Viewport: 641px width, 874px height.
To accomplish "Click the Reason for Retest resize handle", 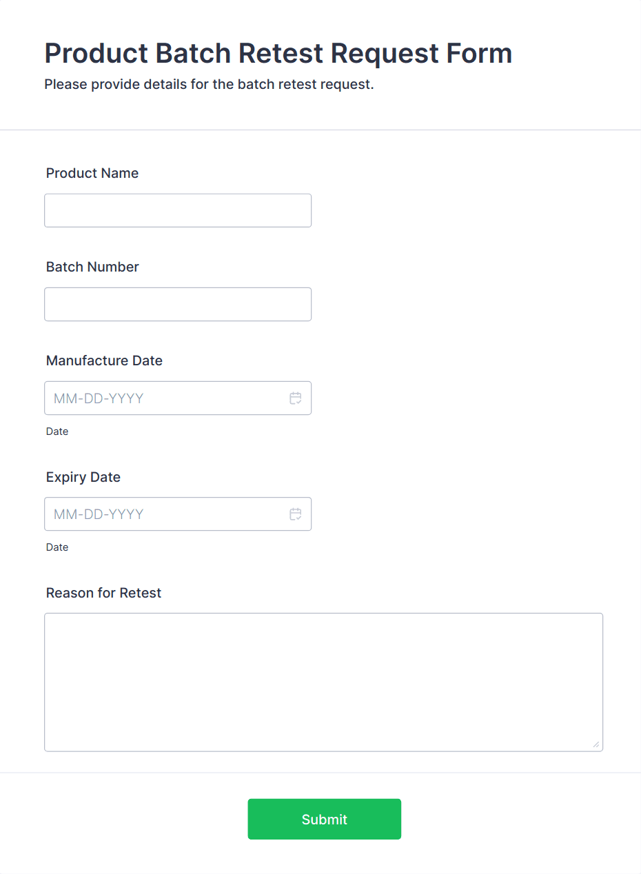I will 596,744.
